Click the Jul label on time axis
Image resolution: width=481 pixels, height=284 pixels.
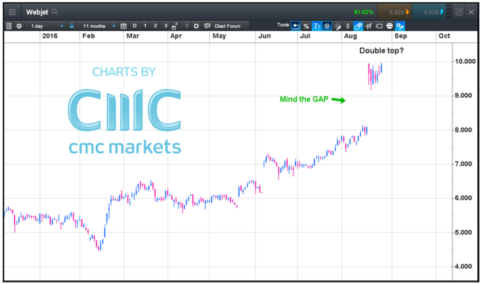pyautogui.click(x=305, y=36)
